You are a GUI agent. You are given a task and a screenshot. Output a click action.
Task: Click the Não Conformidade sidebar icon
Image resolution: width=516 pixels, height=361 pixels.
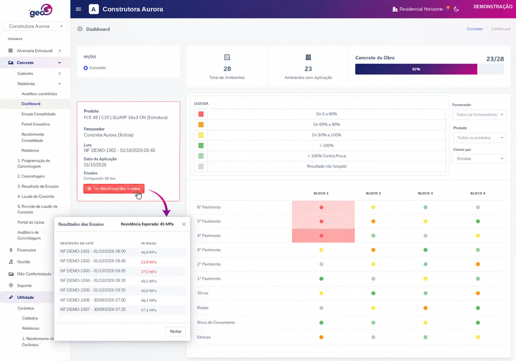[x=11, y=274]
